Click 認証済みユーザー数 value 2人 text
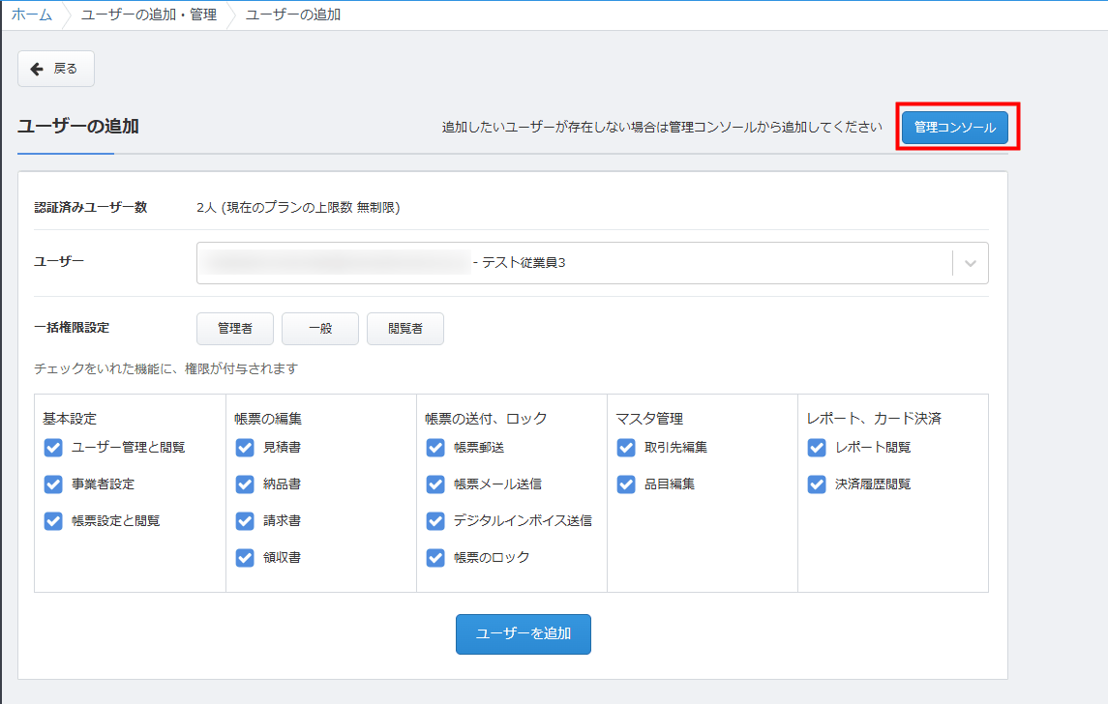This screenshot has height=704, width=1108. point(298,208)
